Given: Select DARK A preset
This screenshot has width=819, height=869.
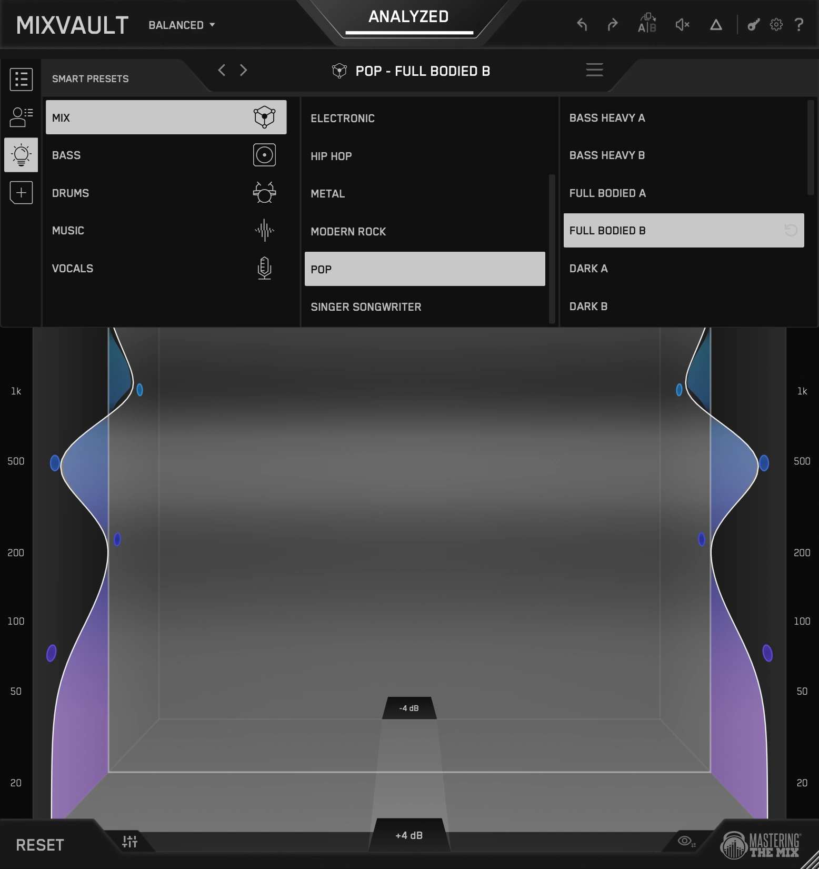Looking at the screenshot, I should (684, 269).
